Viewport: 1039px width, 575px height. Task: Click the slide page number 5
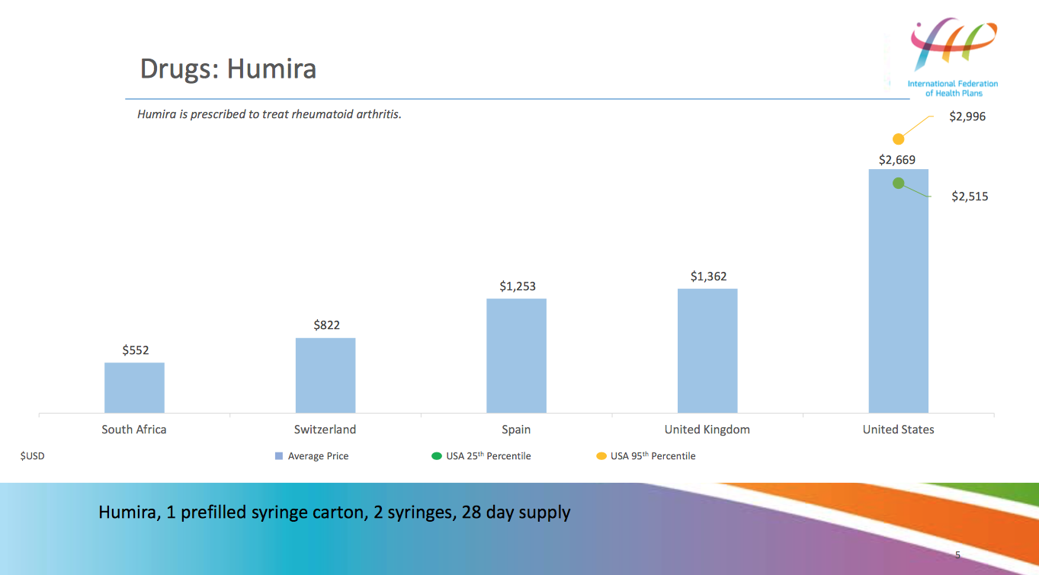[x=957, y=554]
